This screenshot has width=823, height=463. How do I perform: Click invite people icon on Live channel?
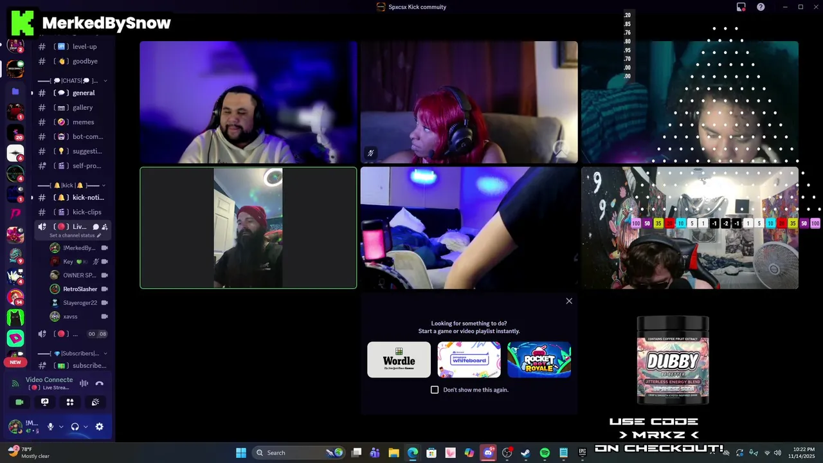105,227
